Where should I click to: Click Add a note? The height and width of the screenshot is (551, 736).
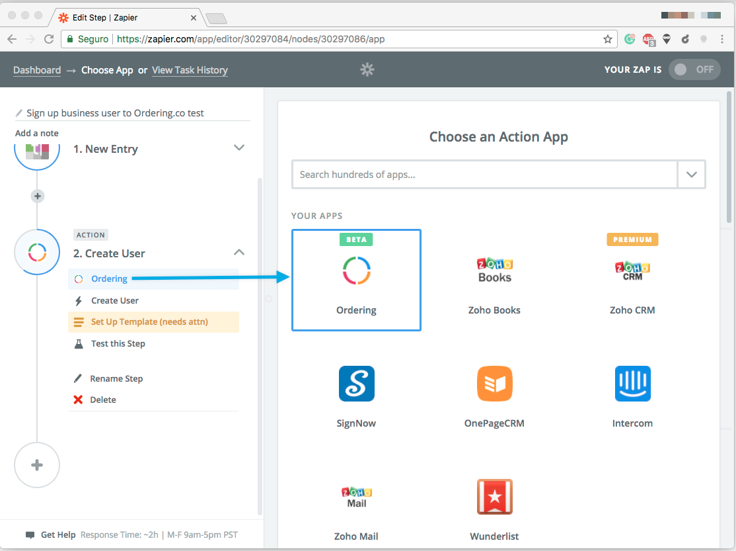(x=36, y=133)
